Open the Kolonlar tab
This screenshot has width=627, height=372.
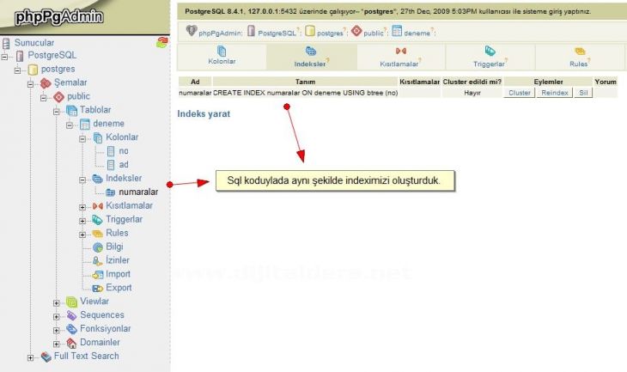(x=222, y=56)
